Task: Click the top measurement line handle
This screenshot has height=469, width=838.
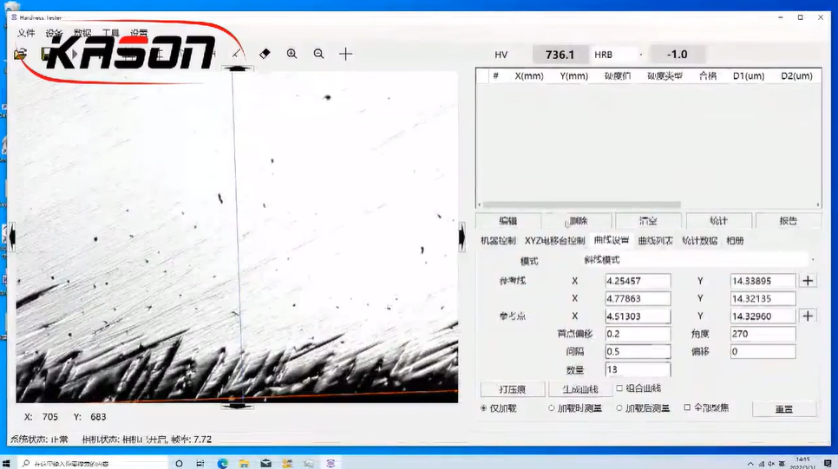Action: click(238, 68)
